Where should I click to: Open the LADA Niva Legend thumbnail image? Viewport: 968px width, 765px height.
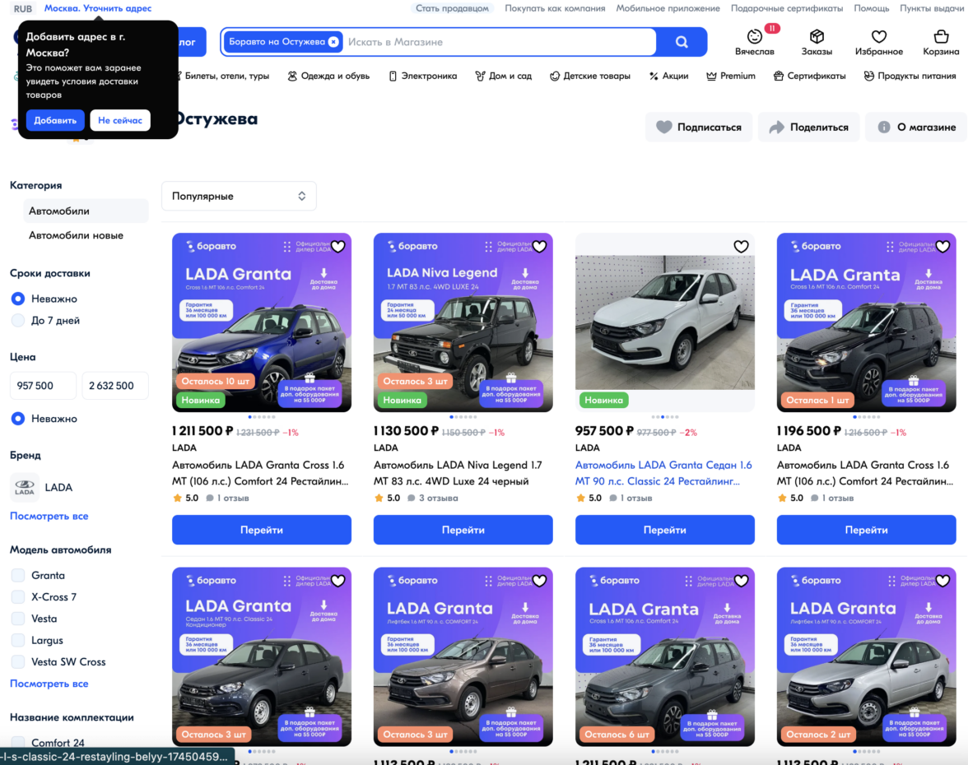coord(463,322)
